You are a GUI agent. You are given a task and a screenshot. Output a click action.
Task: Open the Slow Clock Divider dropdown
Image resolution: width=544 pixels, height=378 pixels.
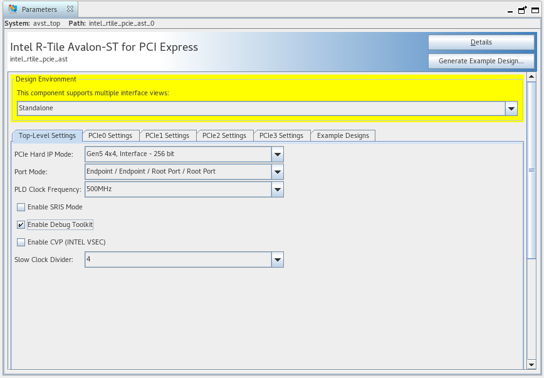278,260
